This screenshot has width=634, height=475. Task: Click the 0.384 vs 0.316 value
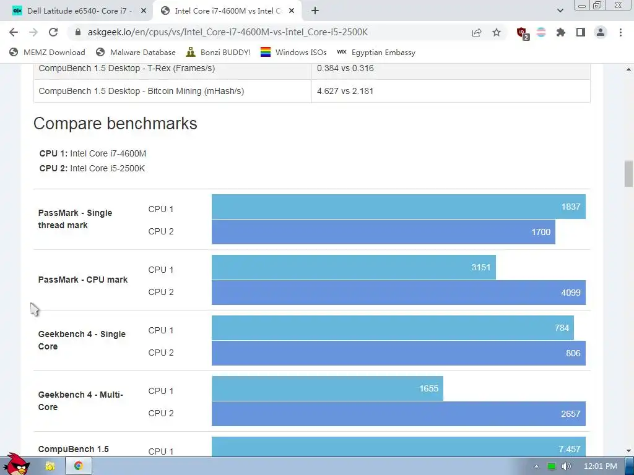(345, 68)
